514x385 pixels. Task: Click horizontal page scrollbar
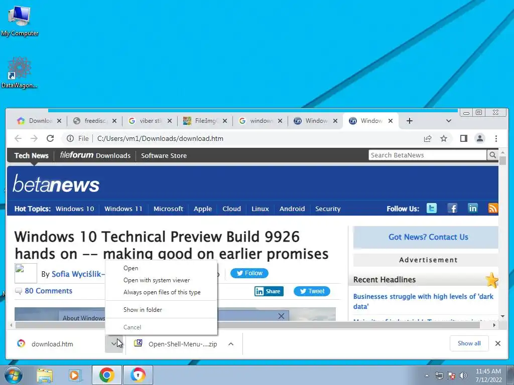pyautogui.click(x=247, y=325)
